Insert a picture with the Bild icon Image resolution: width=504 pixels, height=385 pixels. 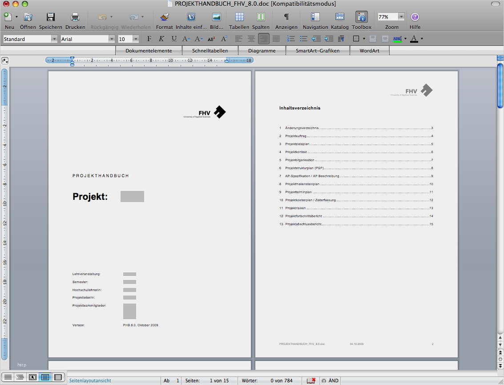pyautogui.click(x=217, y=17)
